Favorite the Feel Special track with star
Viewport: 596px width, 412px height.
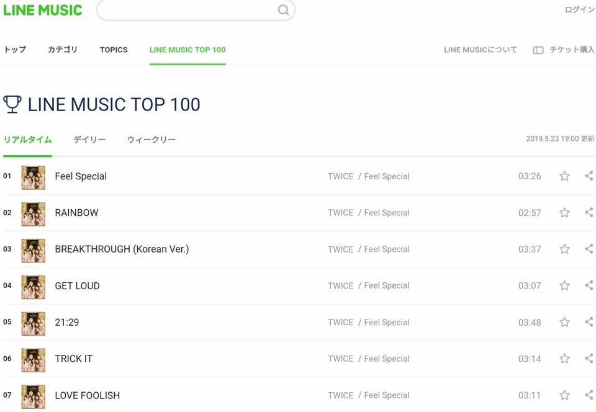[x=564, y=176]
